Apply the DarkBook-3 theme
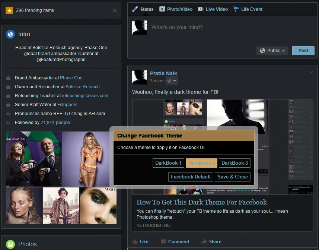319x250 pixels. 235,163
